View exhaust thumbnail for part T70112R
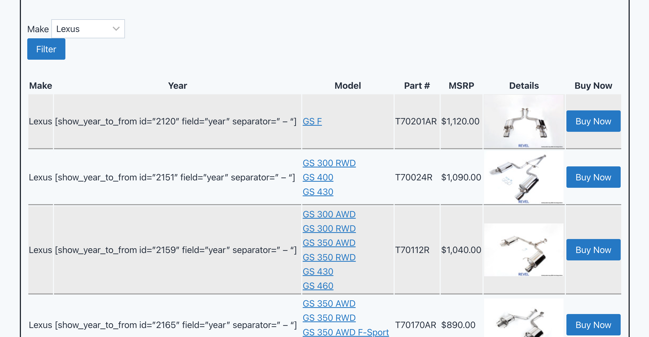 point(524,250)
